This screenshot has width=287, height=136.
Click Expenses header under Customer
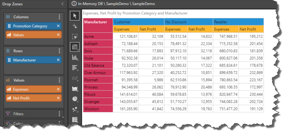coord(126,29)
